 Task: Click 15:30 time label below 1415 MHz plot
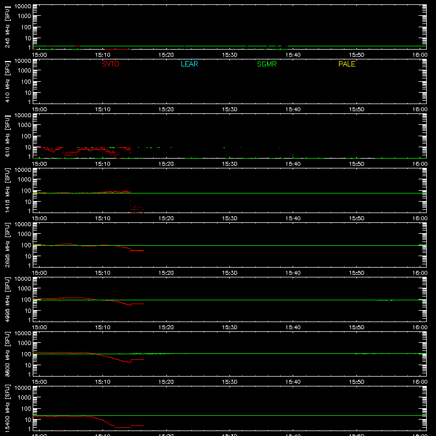coord(229,219)
